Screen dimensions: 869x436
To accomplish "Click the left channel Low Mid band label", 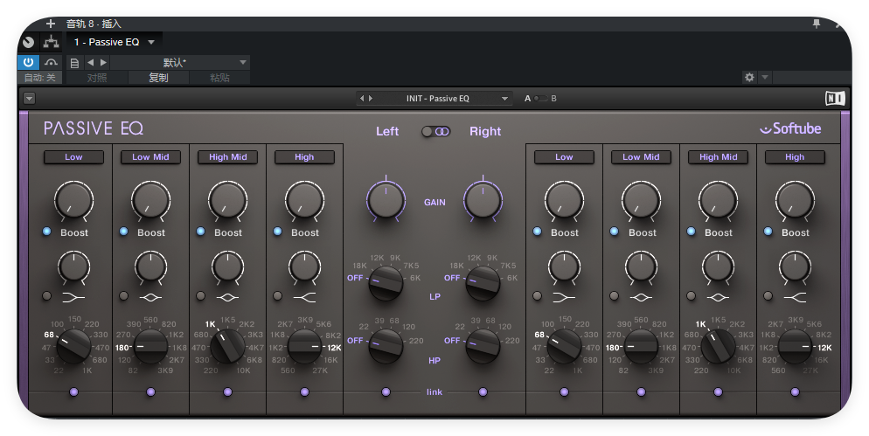I will 150,157.
